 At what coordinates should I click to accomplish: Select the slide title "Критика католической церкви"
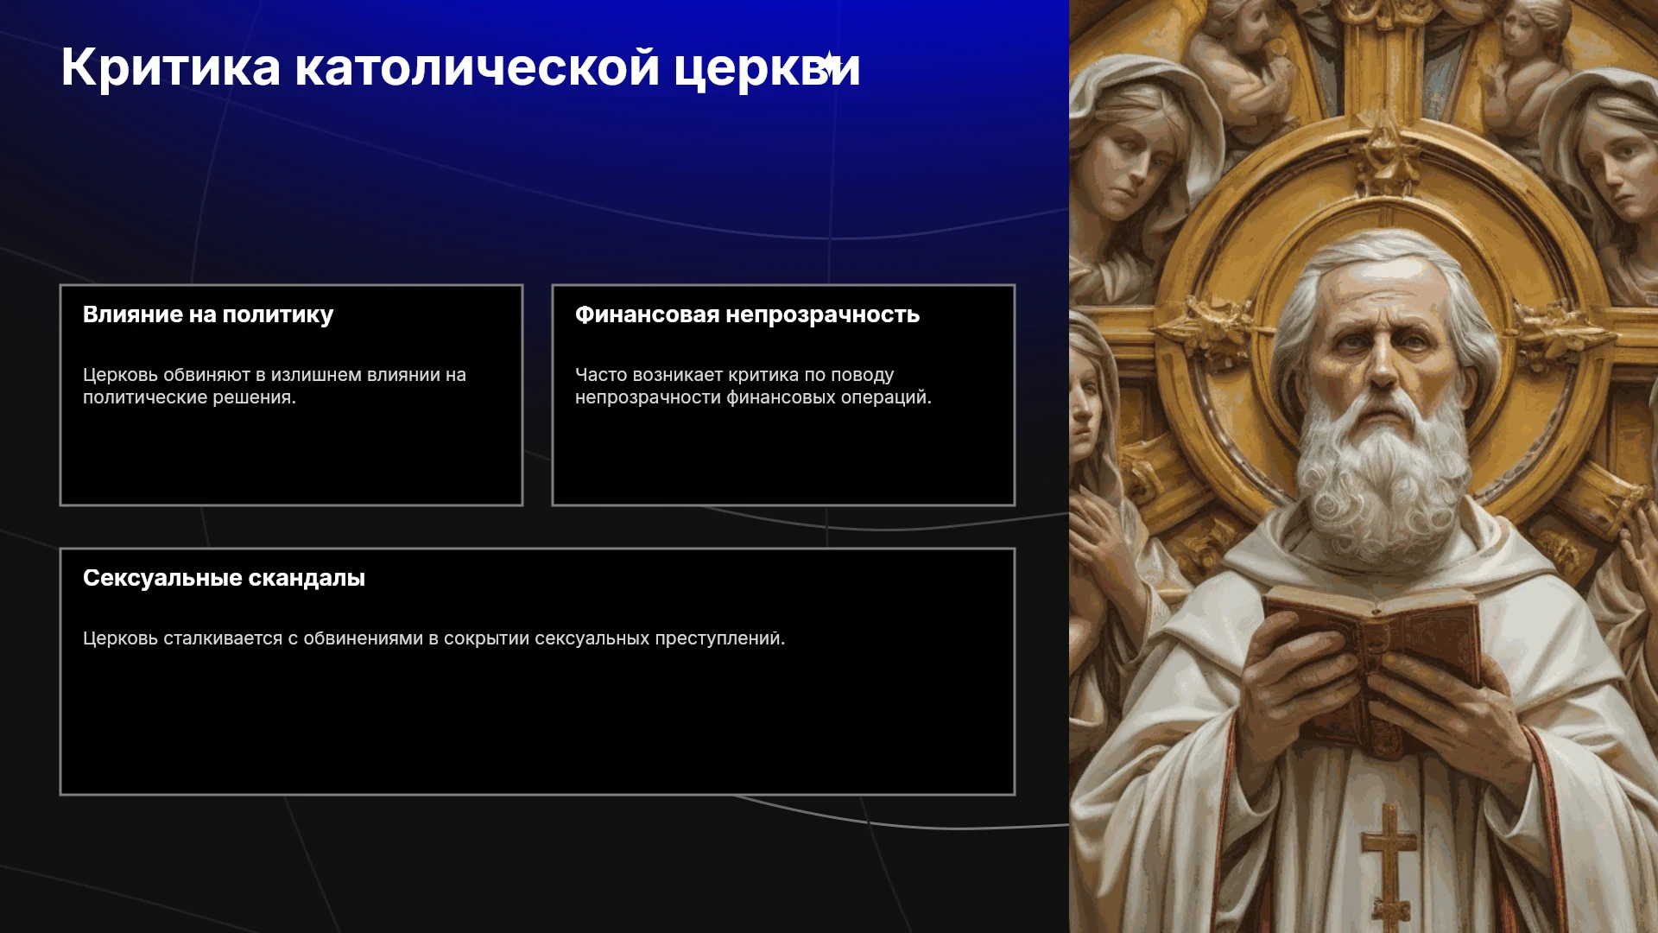point(460,67)
